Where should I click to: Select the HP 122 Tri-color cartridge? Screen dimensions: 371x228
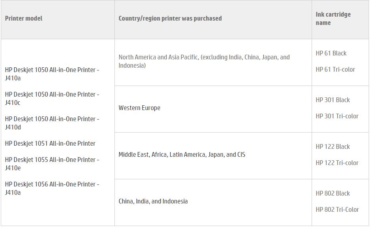point(337,163)
